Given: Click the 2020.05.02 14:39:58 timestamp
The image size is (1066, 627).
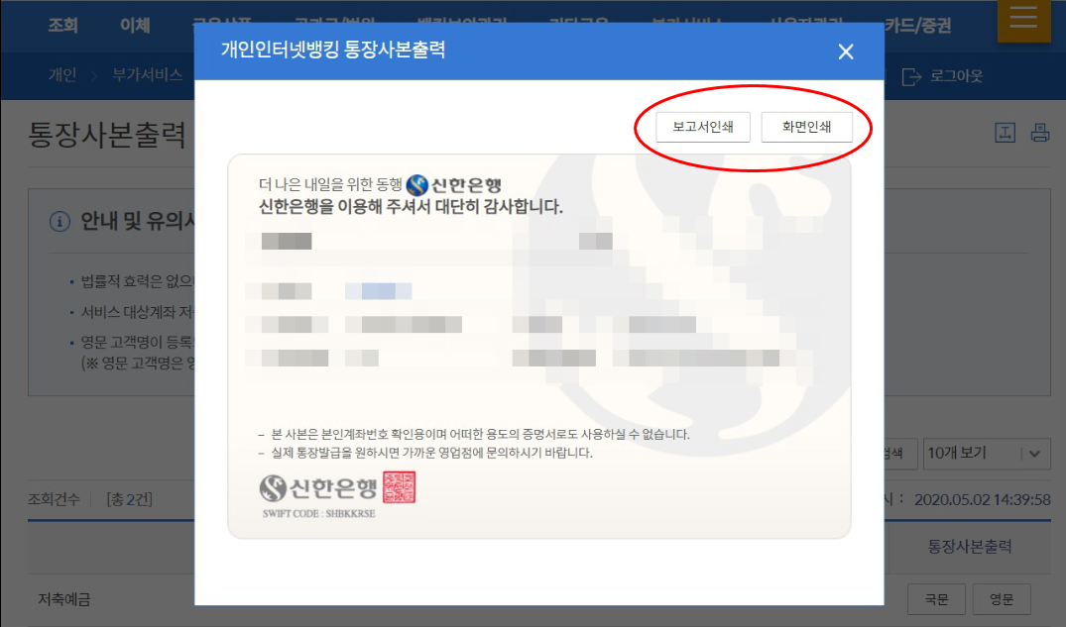Looking at the screenshot, I should click(x=983, y=500).
